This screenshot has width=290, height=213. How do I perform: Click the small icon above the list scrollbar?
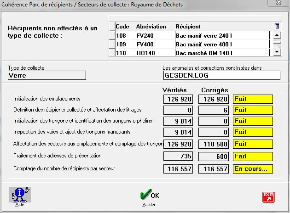click(277, 26)
